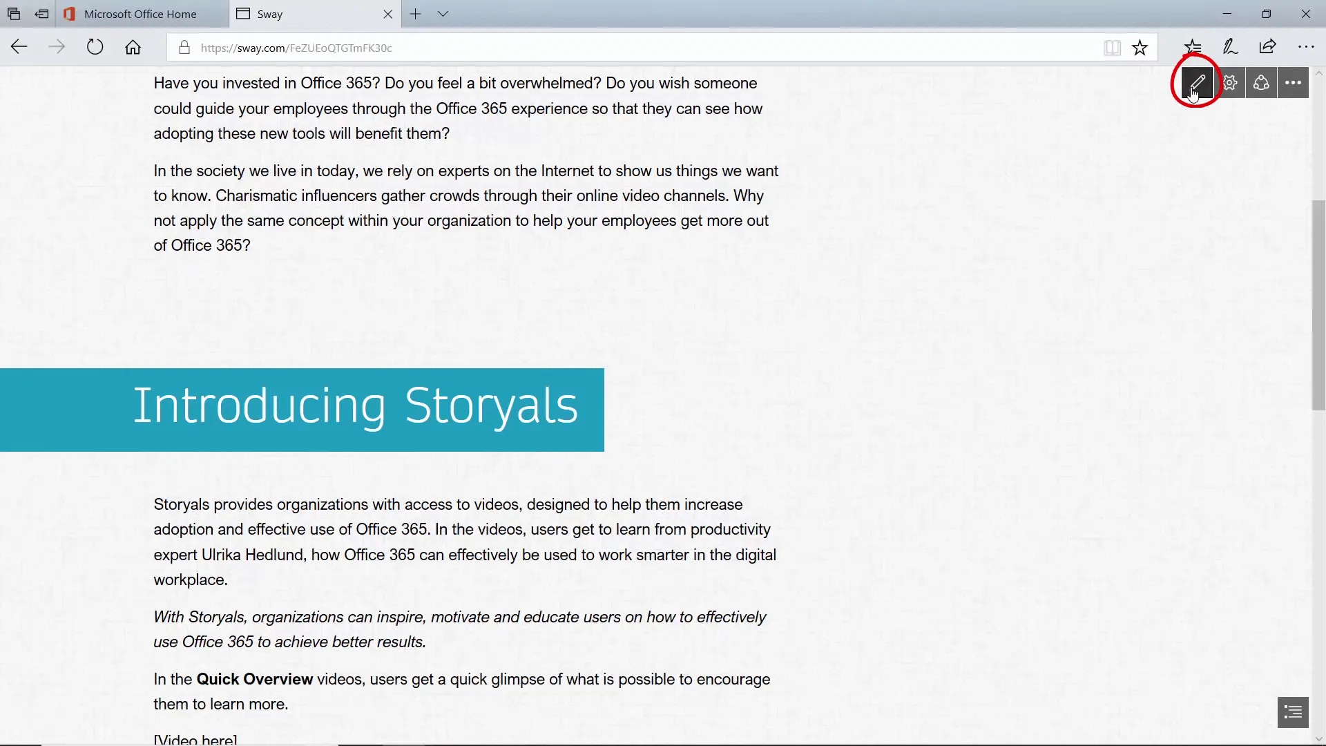1326x746 pixels.
Task: Open the browser home page
Action: [x=133, y=47]
